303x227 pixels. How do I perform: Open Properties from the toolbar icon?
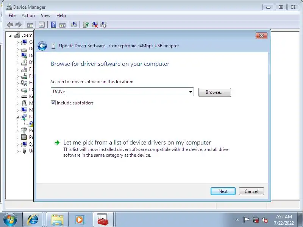pyautogui.click(x=42, y=25)
